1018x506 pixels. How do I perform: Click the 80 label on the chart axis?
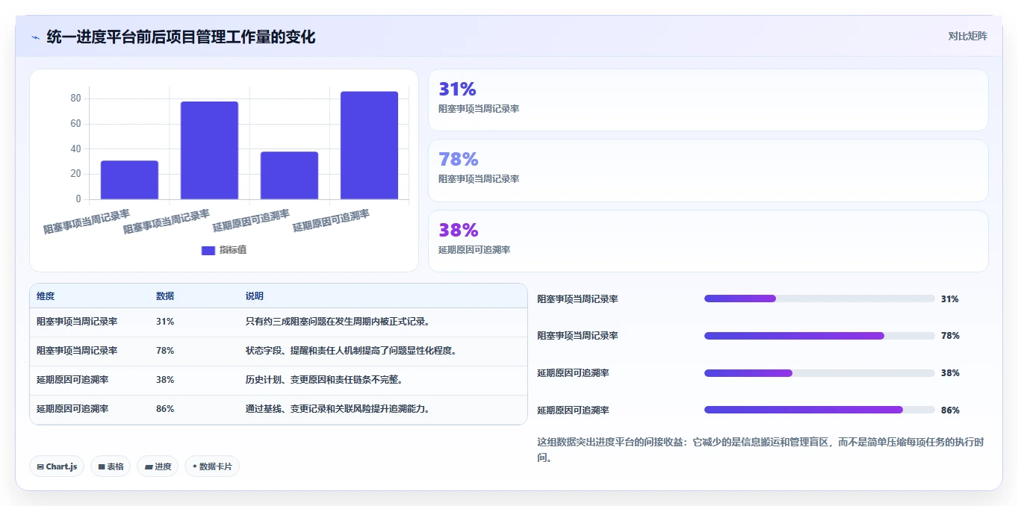[x=75, y=99]
